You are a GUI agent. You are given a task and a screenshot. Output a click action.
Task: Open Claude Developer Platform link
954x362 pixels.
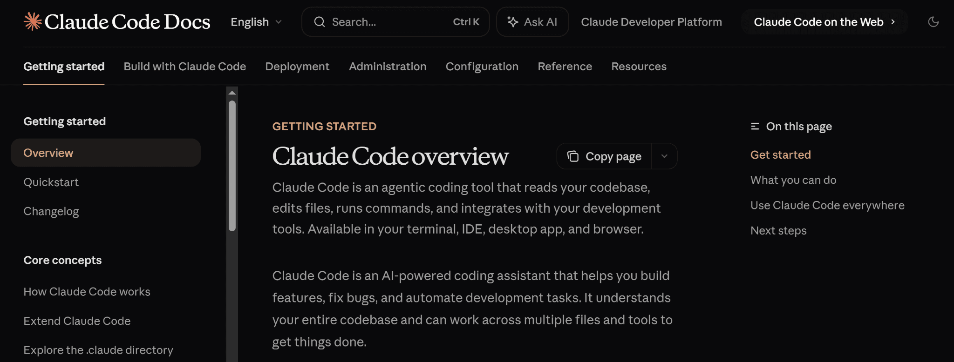tap(651, 22)
